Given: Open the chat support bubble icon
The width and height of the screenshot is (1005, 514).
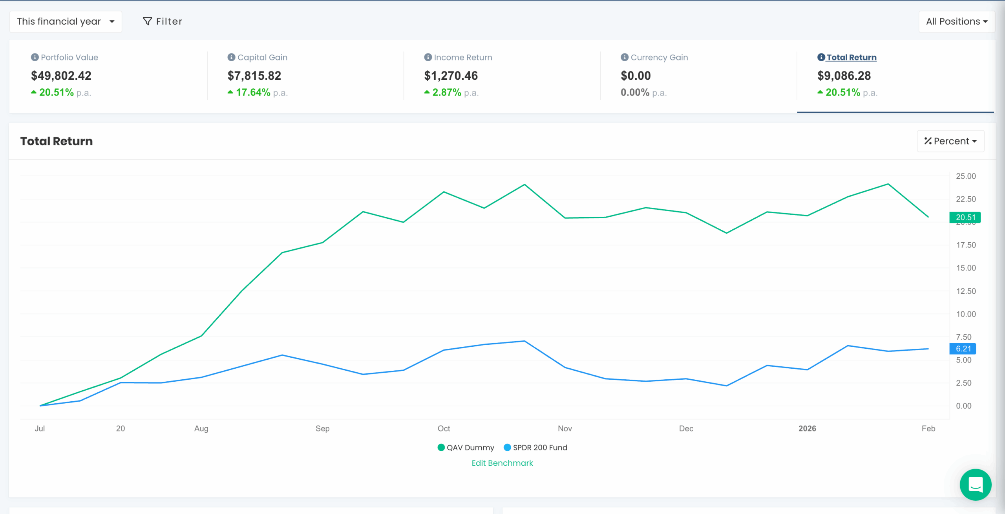Looking at the screenshot, I should [976, 485].
